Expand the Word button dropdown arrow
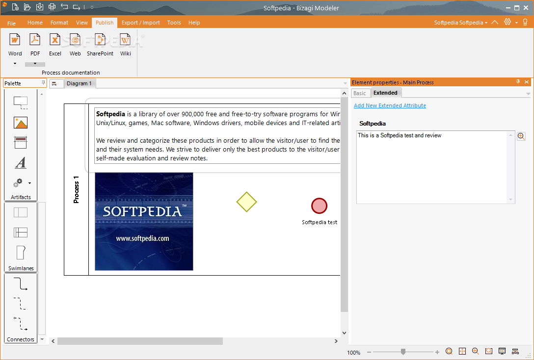This screenshot has width=534, height=360. 15,64
